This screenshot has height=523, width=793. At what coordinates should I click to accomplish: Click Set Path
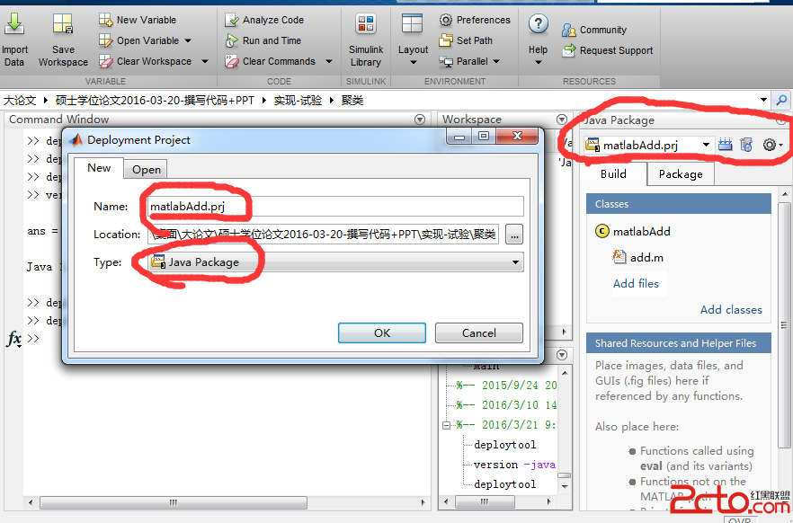pos(466,40)
